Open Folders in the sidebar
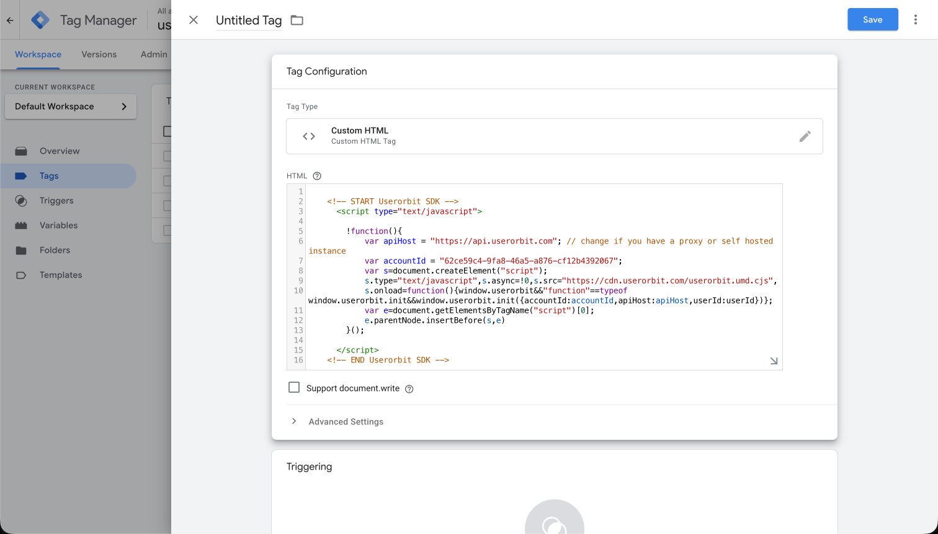 tap(68, 250)
